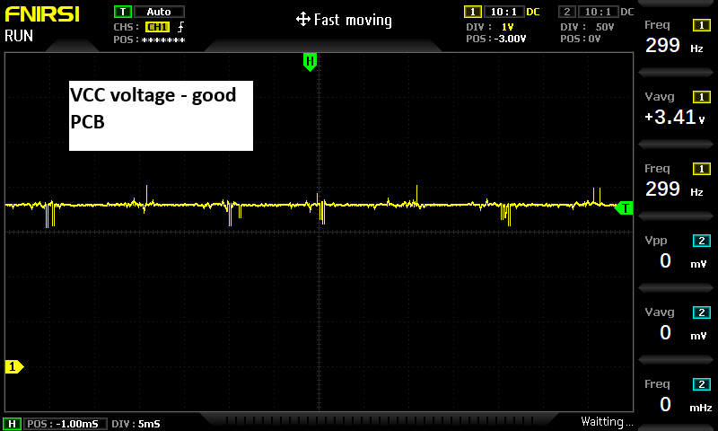Click the top Freq 299 Hz measurement

(x=676, y=38)
